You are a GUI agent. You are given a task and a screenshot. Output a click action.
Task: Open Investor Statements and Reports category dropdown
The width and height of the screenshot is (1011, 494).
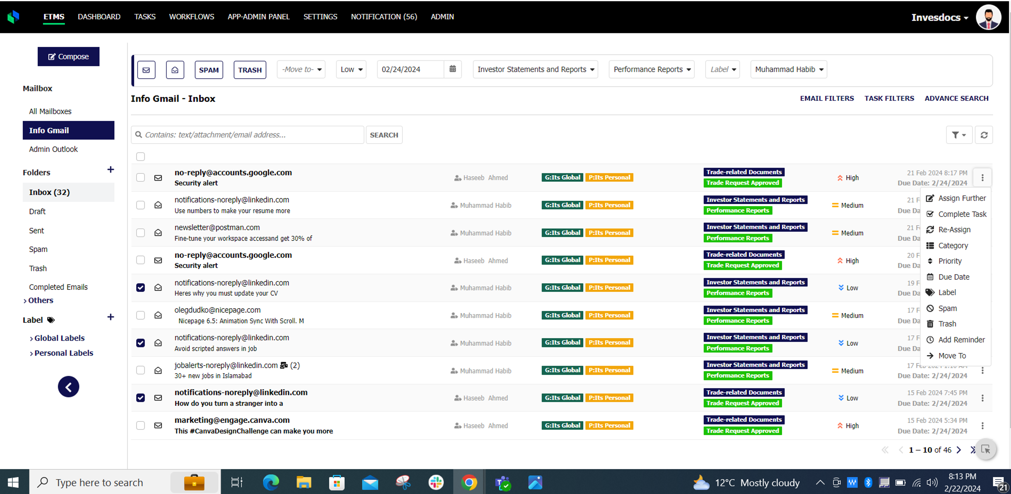[x=535, y=69]
